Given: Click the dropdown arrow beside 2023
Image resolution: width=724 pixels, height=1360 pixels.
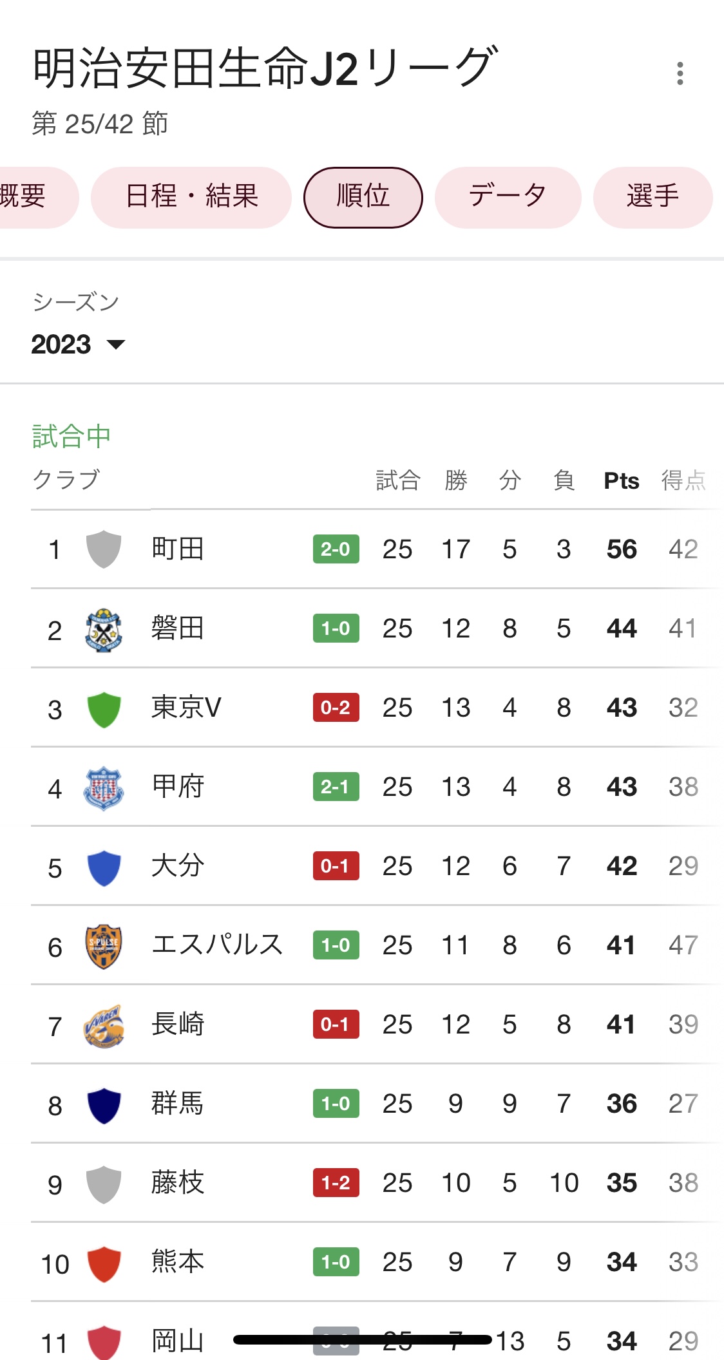Looking at the screenshot, I should point(116,345).
